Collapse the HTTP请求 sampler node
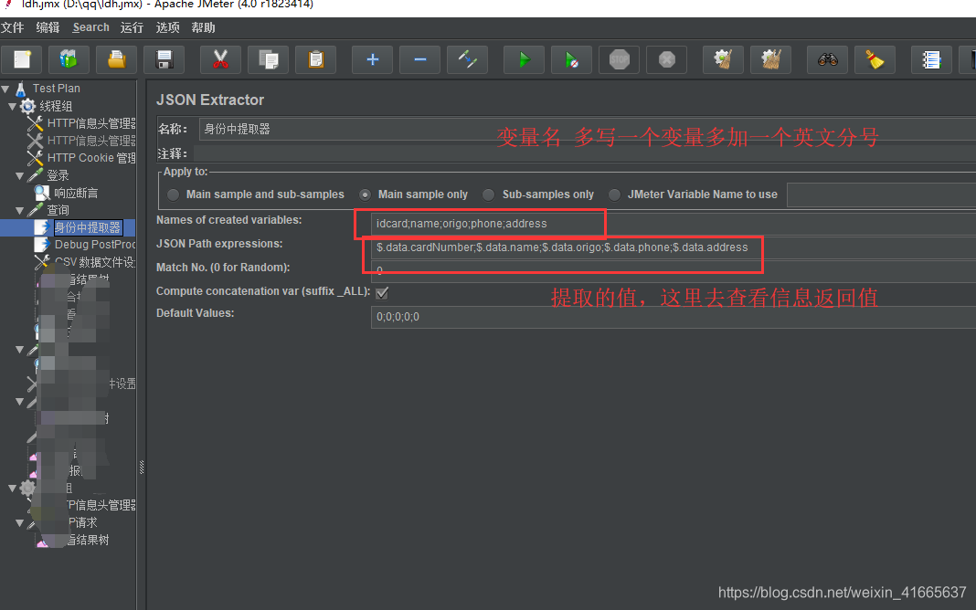 coord(19,523)
